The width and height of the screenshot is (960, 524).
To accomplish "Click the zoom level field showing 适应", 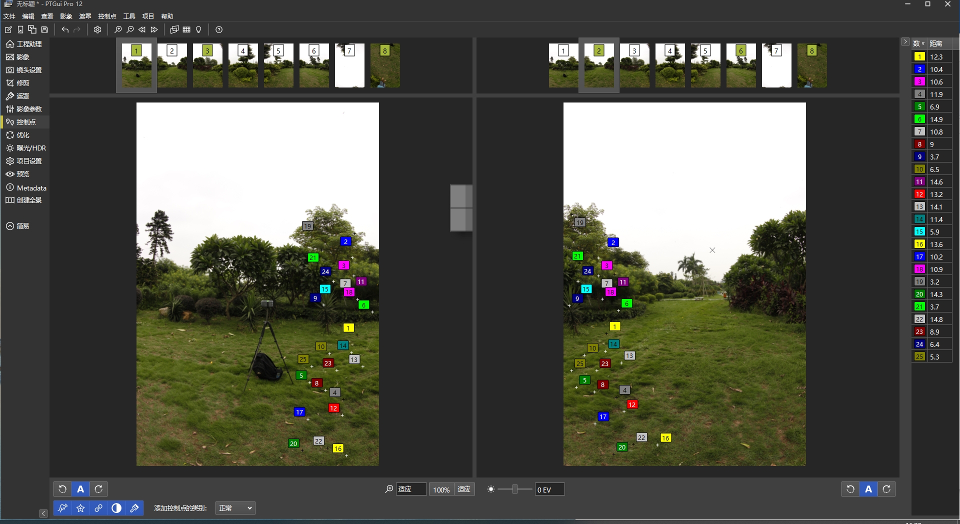I will pyautogui.click(x=411, y=489).
